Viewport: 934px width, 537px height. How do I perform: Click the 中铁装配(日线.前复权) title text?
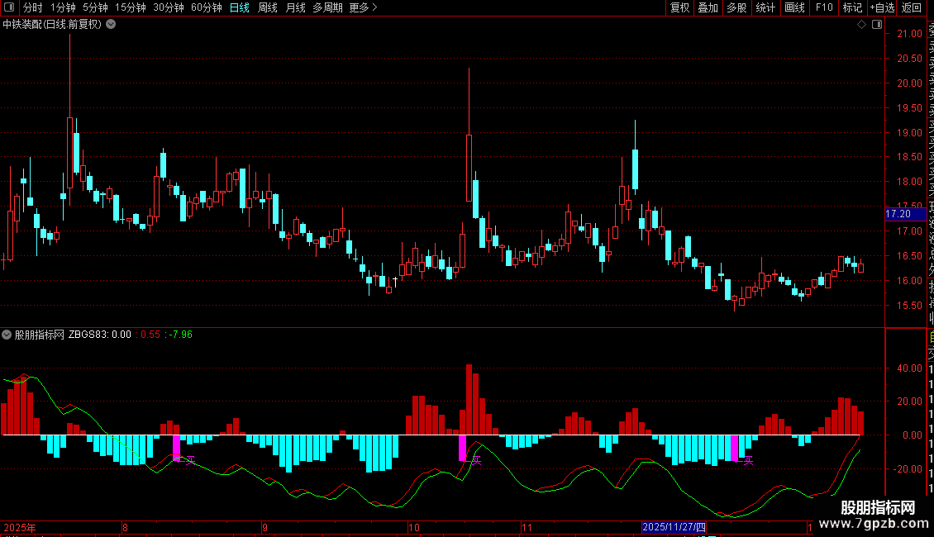(x=52, y=25)
